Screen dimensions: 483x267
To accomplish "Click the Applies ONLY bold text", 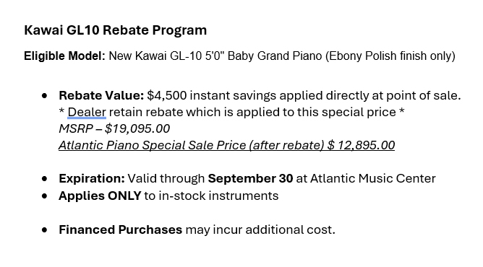I will pos(100,196).
